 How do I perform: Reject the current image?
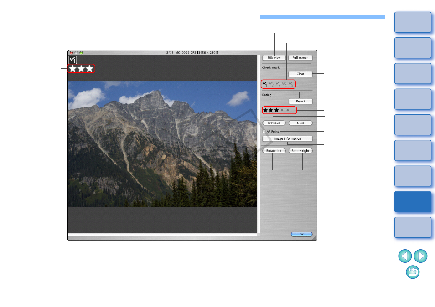pyautogui.click(x=300, y=102)
